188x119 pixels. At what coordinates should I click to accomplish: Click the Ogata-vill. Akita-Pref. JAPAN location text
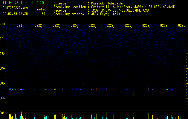click(x=133, y=7)
